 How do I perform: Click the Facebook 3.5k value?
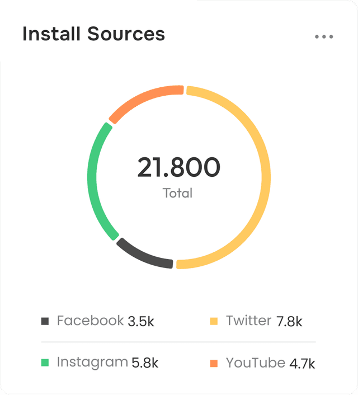[x=141, y=322]
